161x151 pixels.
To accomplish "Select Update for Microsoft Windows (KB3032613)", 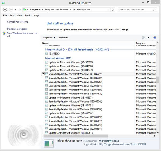I will 71,133.
